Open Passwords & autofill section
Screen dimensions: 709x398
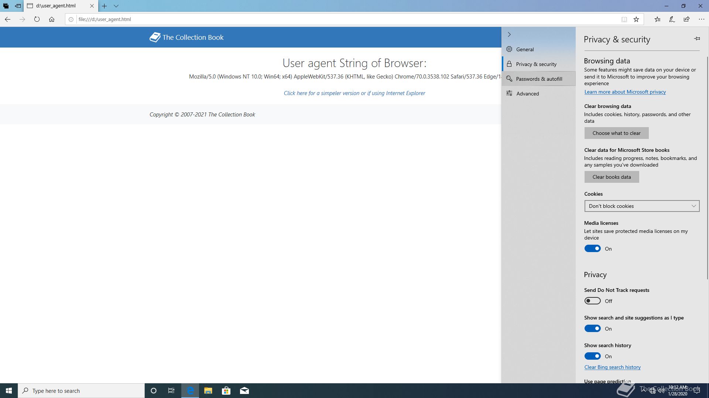538,79
